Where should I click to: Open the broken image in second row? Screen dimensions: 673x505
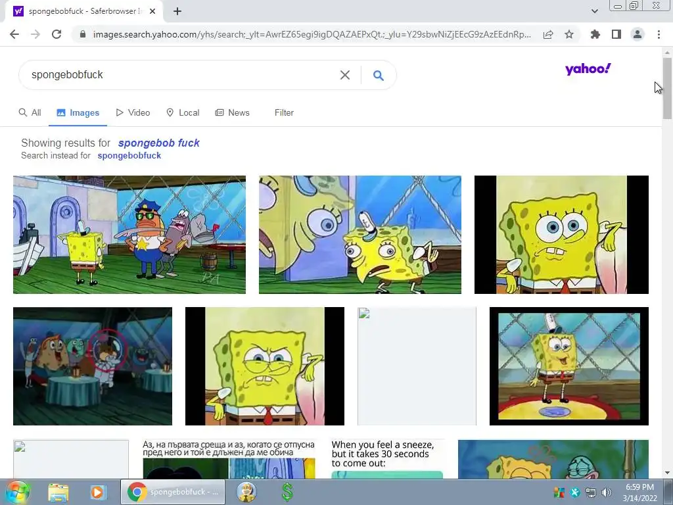(x=417, y=366)
